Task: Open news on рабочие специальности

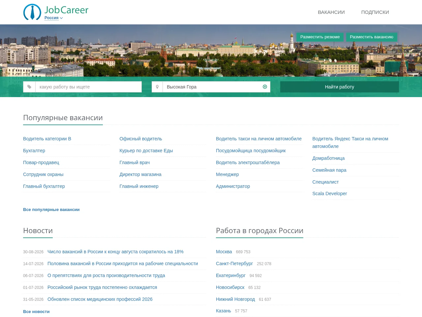Action: [x=123, y=264]
